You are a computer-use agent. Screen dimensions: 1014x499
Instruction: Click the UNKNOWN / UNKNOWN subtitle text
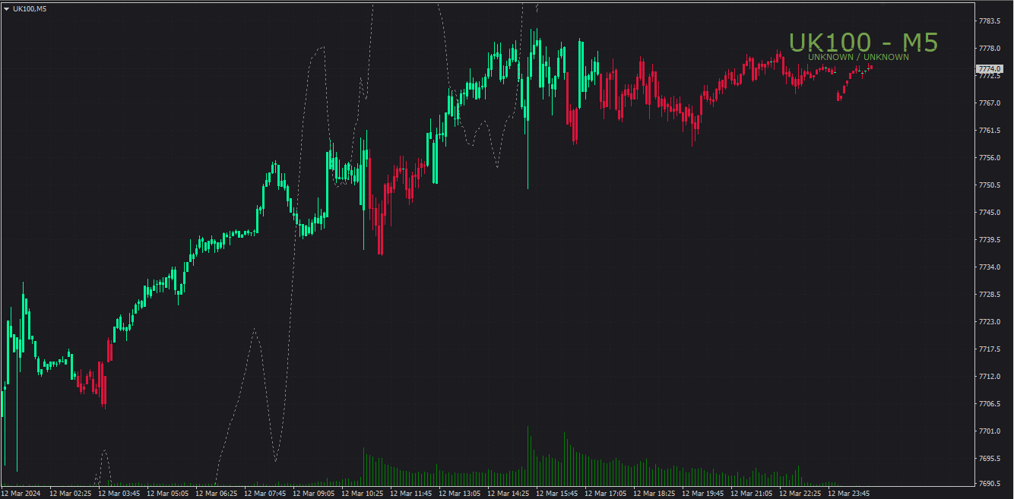858,57
